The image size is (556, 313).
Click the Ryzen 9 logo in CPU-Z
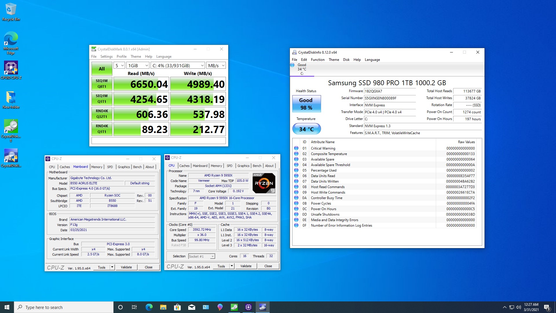(264, 183)
